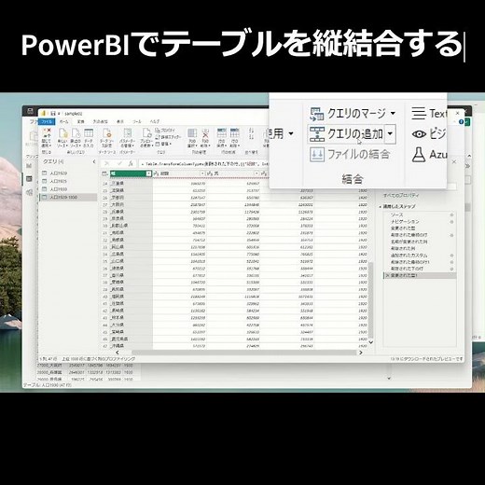Open プロパティ in the クエリ group
This screenshot has width=485, height=485.
click(165, 131)
